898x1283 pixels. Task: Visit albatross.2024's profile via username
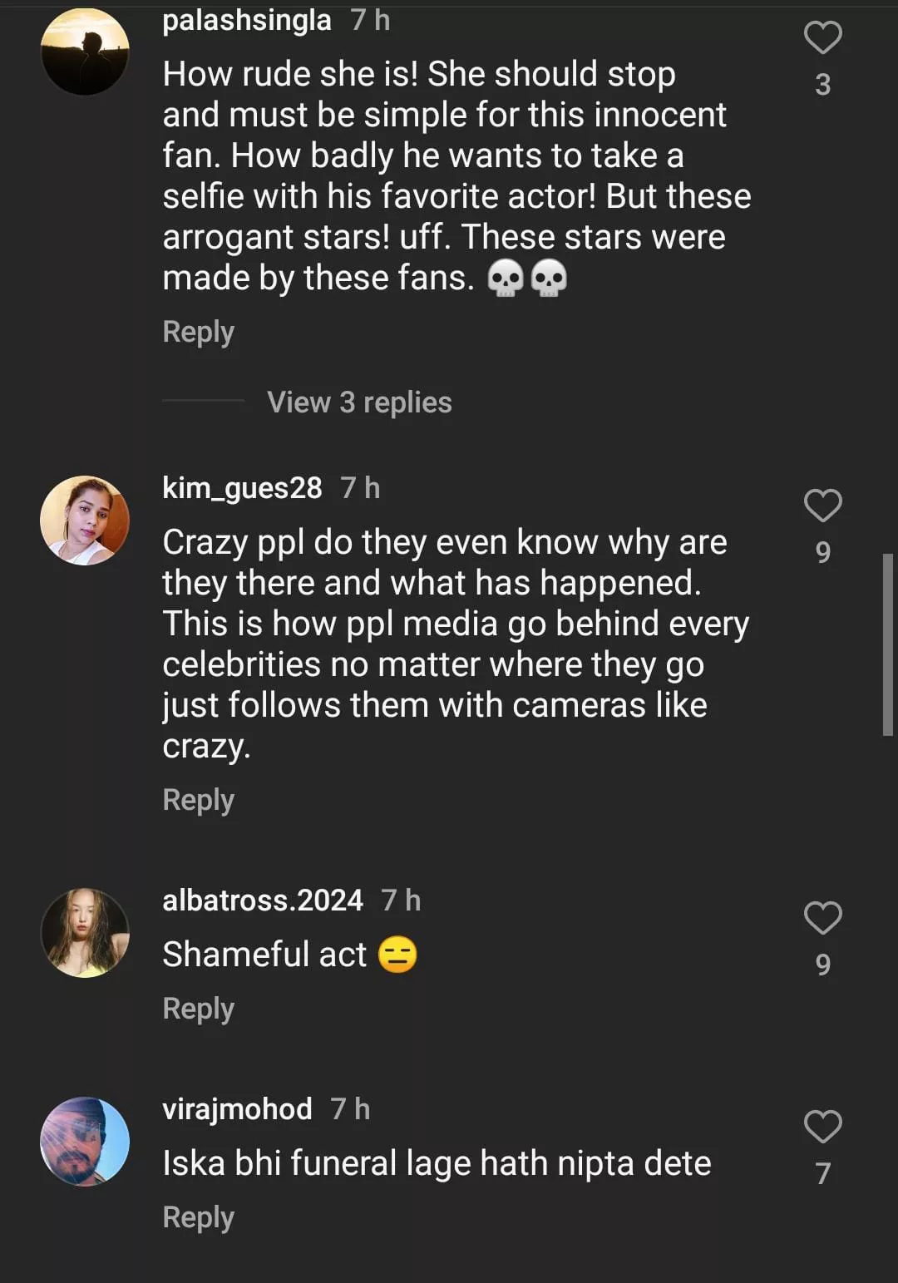click(x=263, y=901)
